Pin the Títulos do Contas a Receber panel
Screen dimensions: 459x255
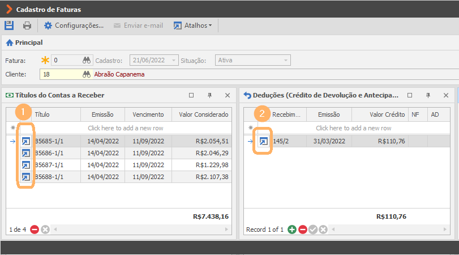click(x=209, y=95)
